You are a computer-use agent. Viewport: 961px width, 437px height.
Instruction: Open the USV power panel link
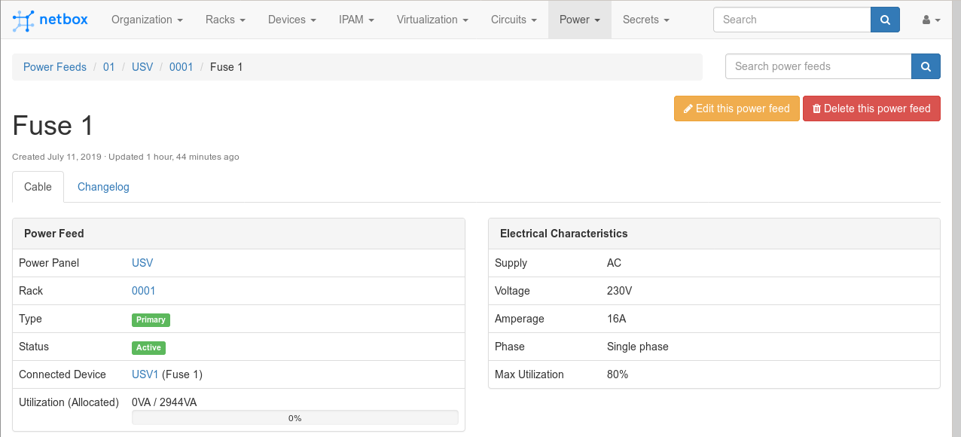142,263
